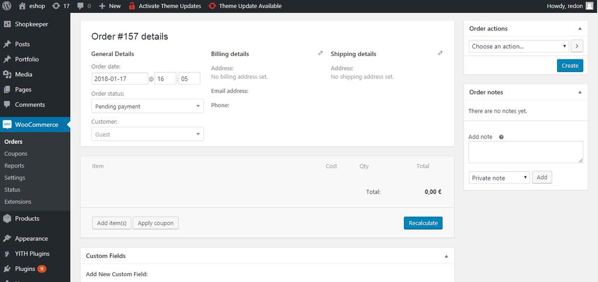Click the Create button in Order actions

click(570, 65)
